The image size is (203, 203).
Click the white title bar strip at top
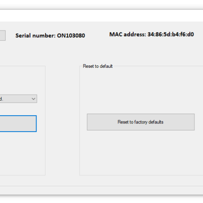click(101, 15)
